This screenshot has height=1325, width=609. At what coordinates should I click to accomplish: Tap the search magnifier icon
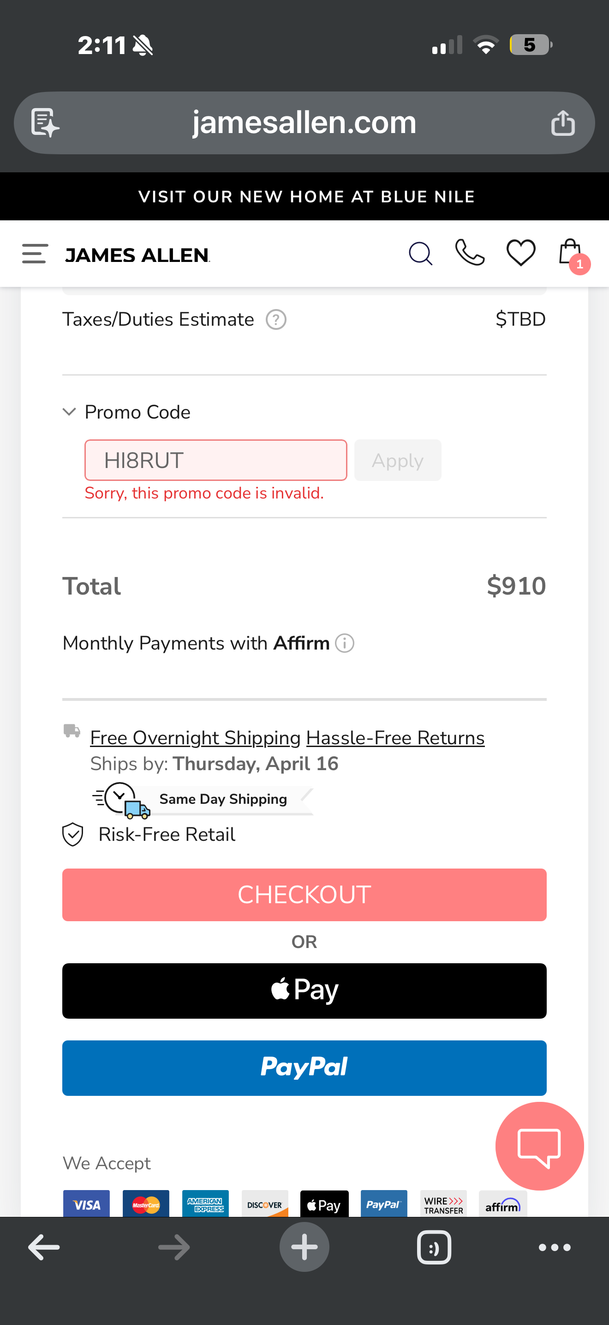(x=421, y=254)
